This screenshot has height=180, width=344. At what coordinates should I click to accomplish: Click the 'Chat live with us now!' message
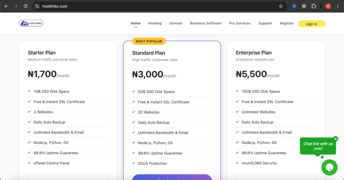(x=318, y=146)
